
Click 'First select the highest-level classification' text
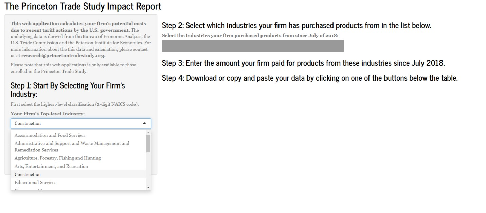tap(75, 104)
